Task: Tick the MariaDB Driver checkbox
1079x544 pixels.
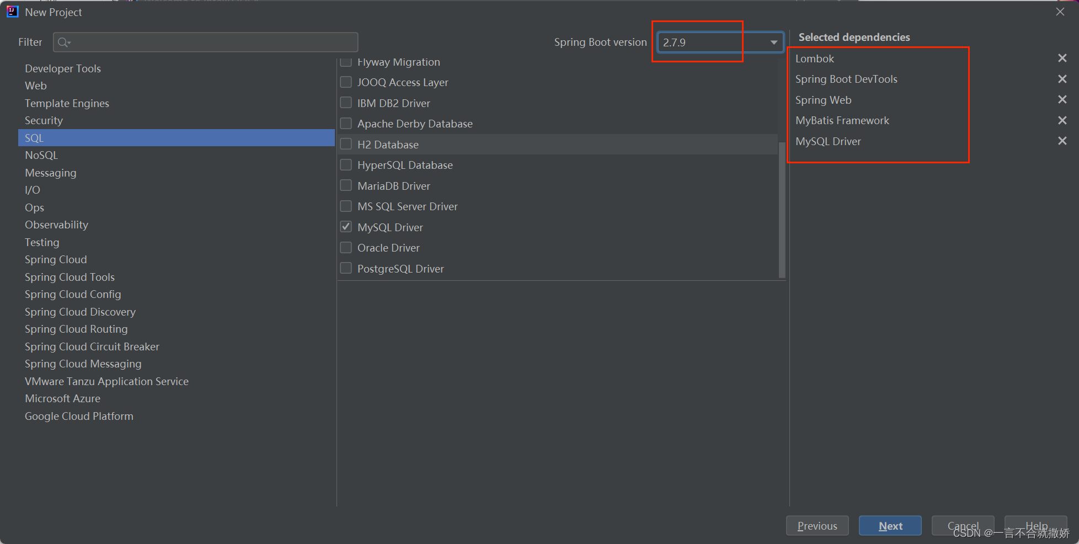Action: [x=346, y=185]
